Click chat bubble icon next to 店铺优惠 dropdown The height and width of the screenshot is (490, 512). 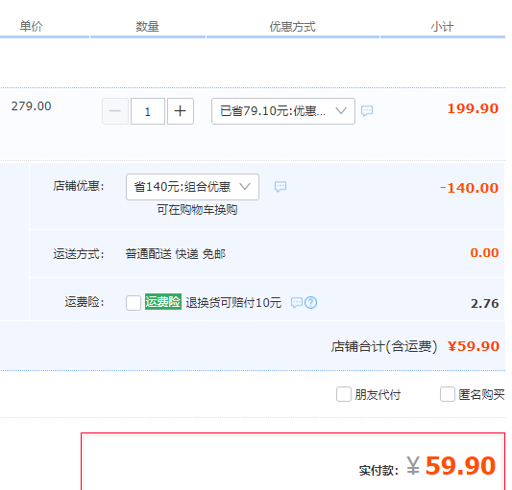[x=280, y=187]
